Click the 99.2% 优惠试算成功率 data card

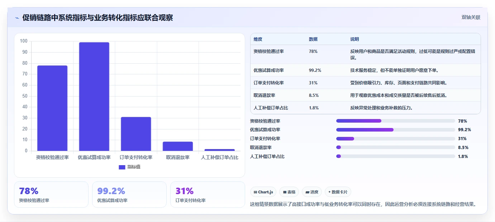point(129,194)
